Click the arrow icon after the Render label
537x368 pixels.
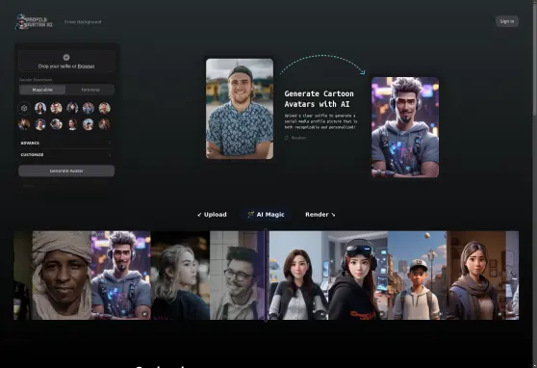coord(333,215)
